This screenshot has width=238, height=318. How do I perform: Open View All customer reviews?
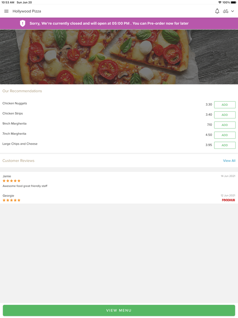229,160
